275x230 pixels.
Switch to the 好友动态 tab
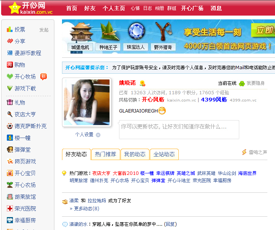pos(76,154)
